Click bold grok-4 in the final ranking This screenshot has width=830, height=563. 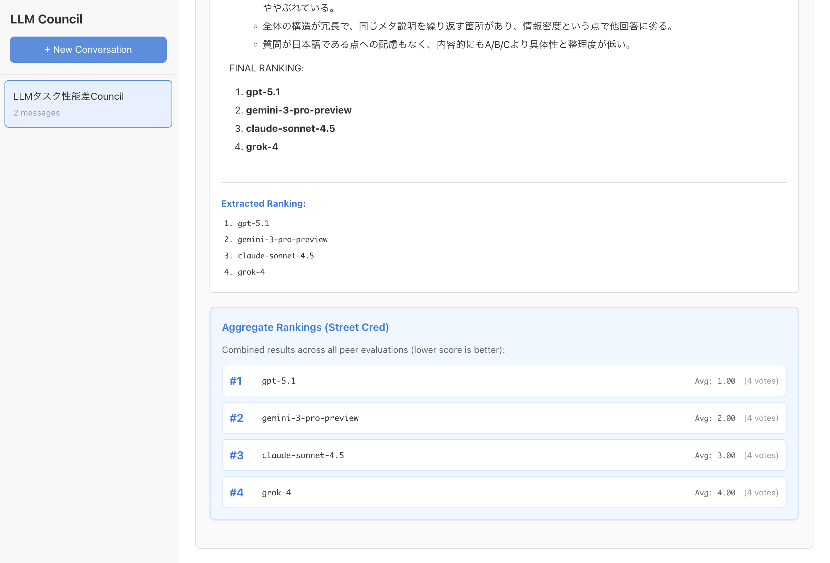coord(262,147)
